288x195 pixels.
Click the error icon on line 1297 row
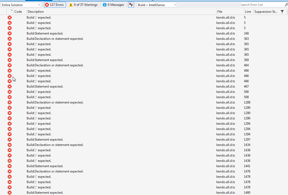tap(10, 140)
